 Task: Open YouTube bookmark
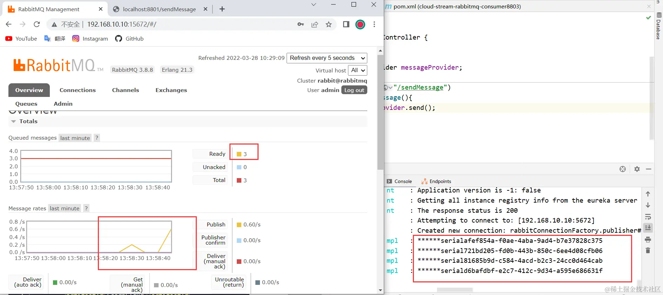(21, 38)
